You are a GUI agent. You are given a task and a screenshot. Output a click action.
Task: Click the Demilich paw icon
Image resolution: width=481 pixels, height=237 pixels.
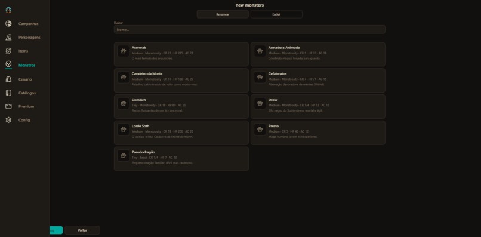pyautogui.click(x=124, y=103)
